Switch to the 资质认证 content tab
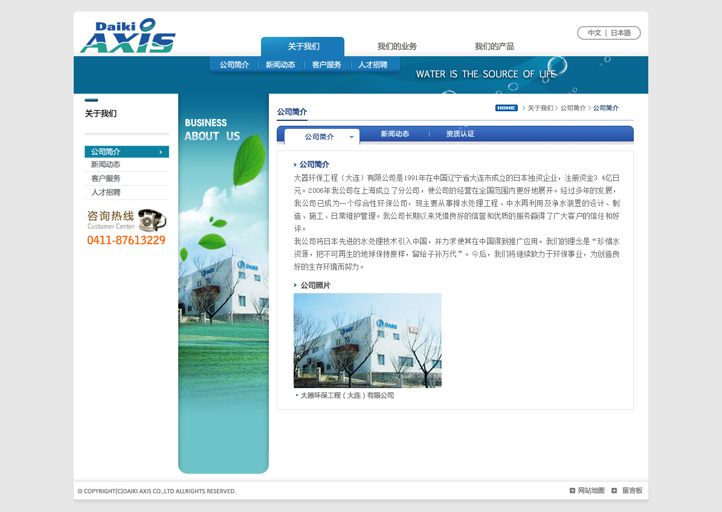Image resolution: width=722 pixels, height=512 pixels. pos(460,134)
